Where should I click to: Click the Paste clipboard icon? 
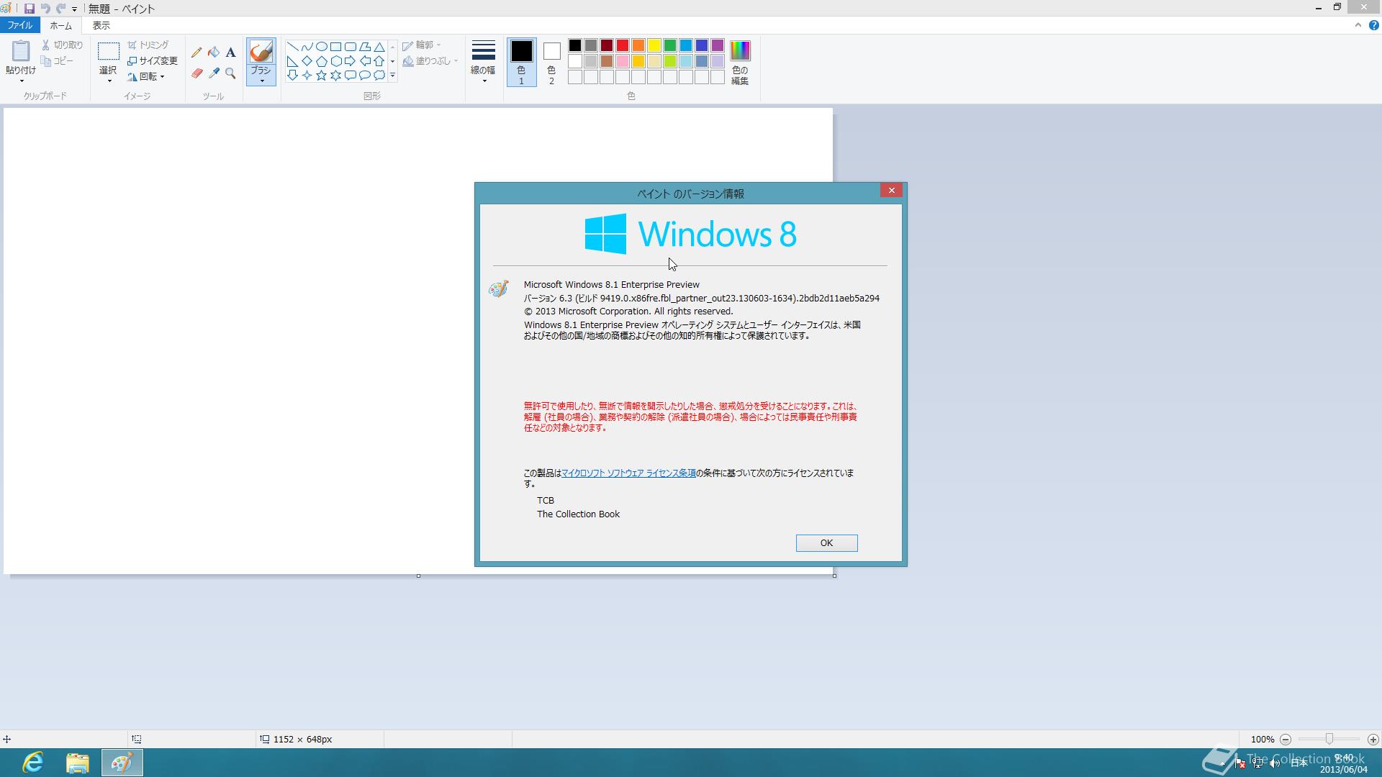click(20, 50)
